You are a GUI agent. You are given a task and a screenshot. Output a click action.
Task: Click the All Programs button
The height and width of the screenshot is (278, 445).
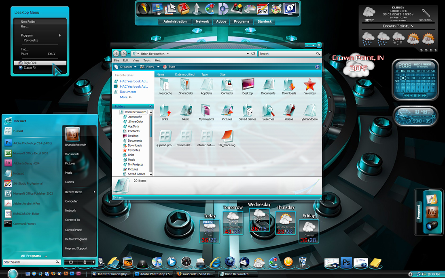tap(31, 256)
